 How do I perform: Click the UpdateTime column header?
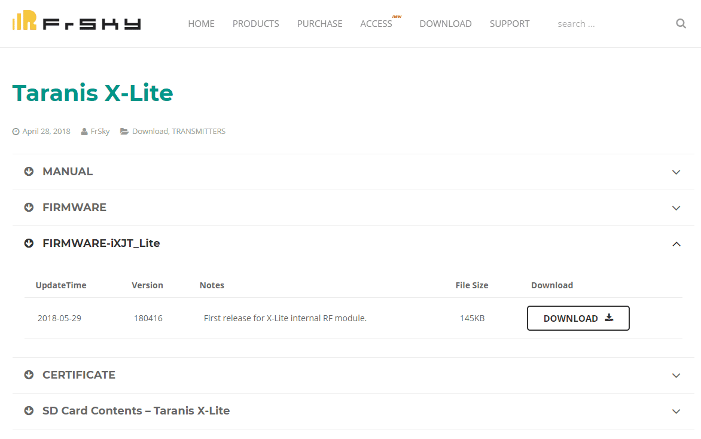coord(61,285)
